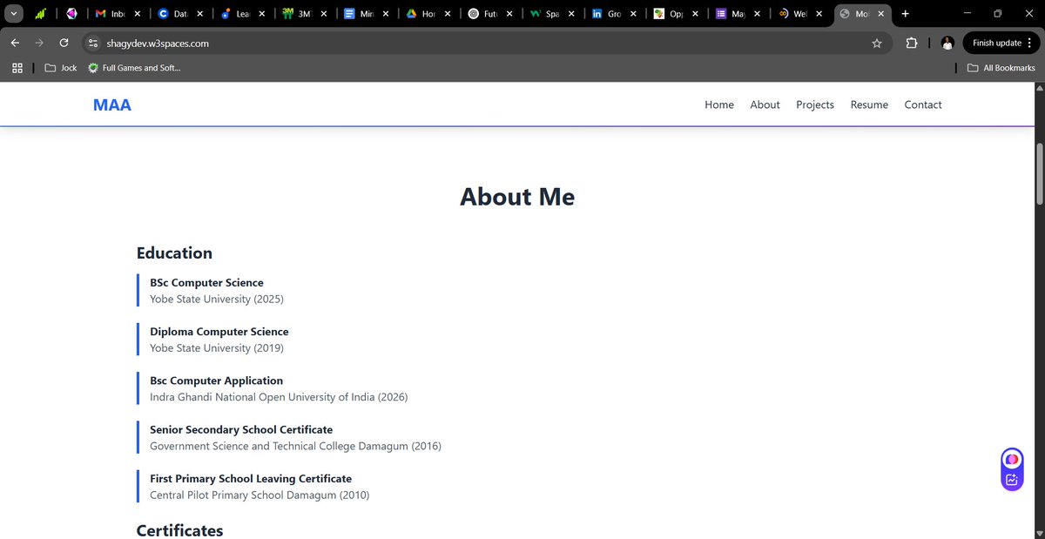Select Yobe State University (2019) text
The height and width of the screenshot is (539, 1045).
pyautogui.click(x=217, y=347)
